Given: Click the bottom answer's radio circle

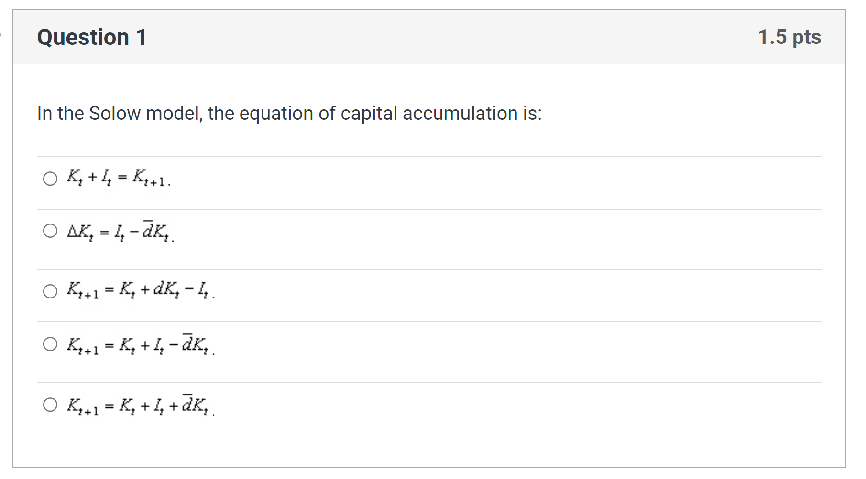Looking at the screenshot, I should coord(49,405).
